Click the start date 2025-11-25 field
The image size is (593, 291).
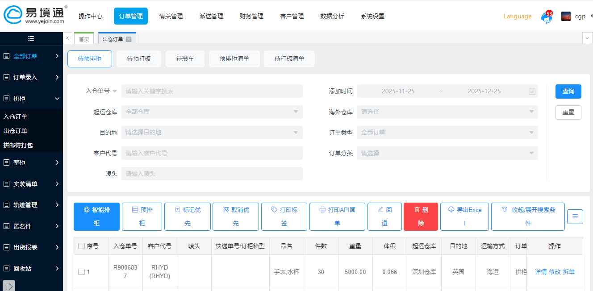398,91
